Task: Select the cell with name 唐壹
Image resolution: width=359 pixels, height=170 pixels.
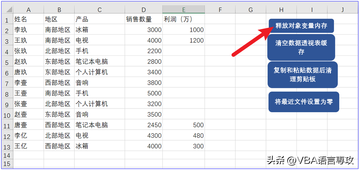Action: tap(28, 125)
